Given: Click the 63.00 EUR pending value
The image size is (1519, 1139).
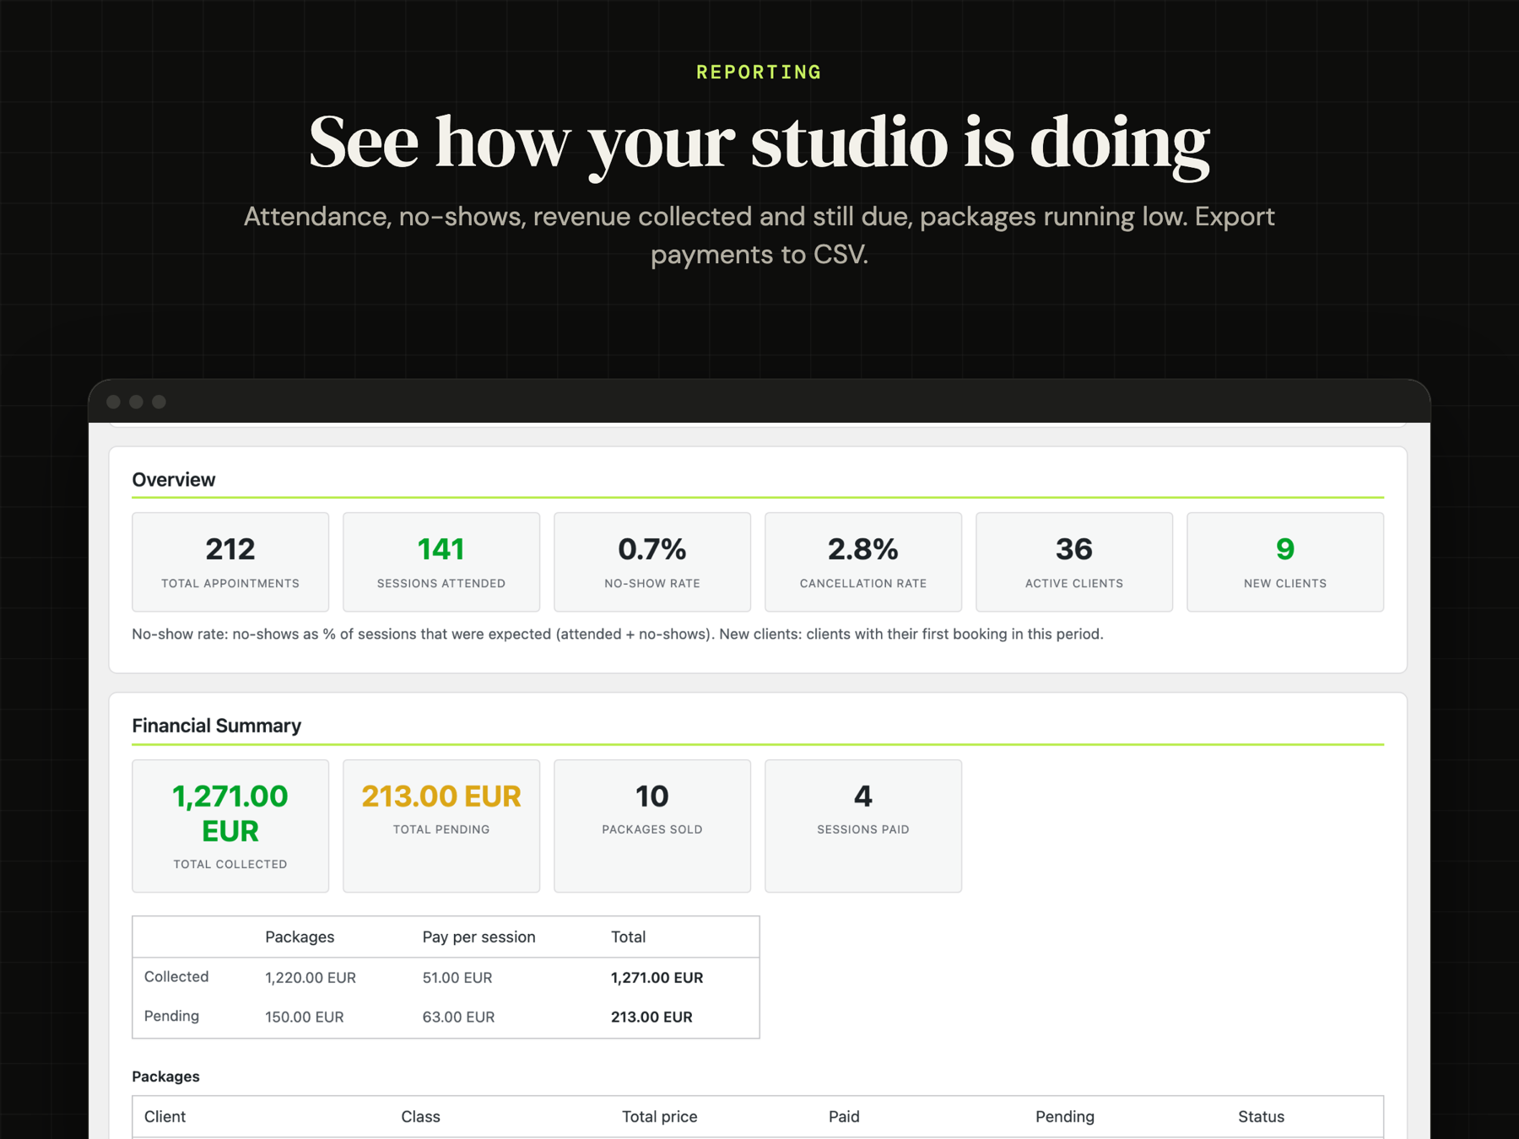Looking at the screenshot, I should (458, 1018).
